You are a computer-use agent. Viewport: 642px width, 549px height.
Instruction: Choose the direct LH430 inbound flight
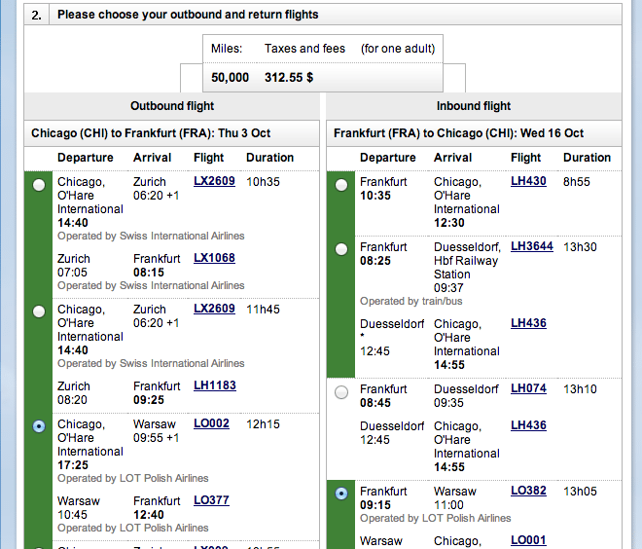[341, 185]
